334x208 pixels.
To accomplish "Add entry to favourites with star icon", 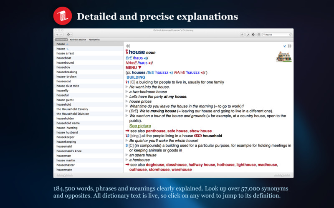I will tap(242, 35).
